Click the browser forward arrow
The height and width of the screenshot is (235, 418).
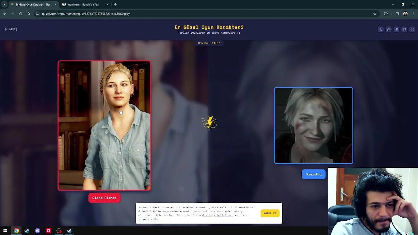(12, 14)
